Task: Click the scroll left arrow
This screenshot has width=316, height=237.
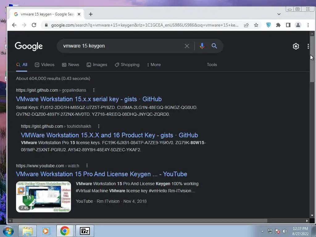Action: (10, 221)
